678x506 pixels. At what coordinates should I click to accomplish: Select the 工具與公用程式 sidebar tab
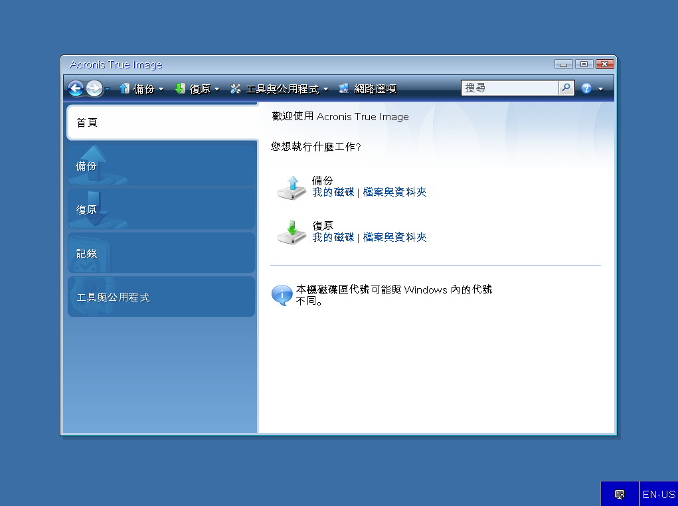pos(161,297)
